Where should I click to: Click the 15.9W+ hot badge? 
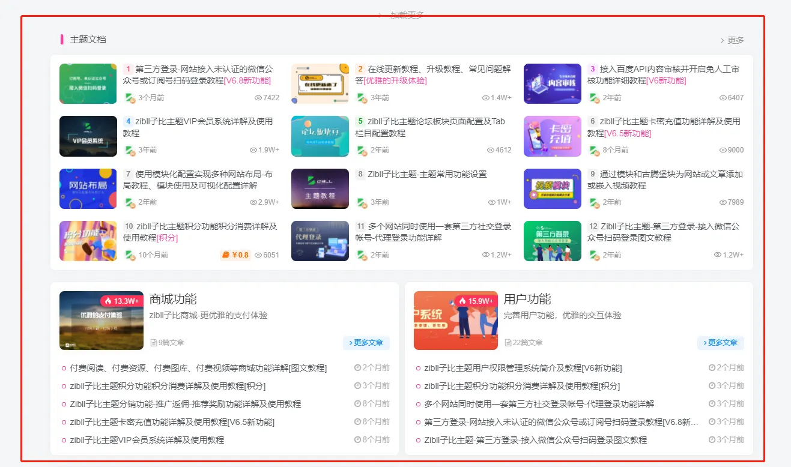point(476,301)
